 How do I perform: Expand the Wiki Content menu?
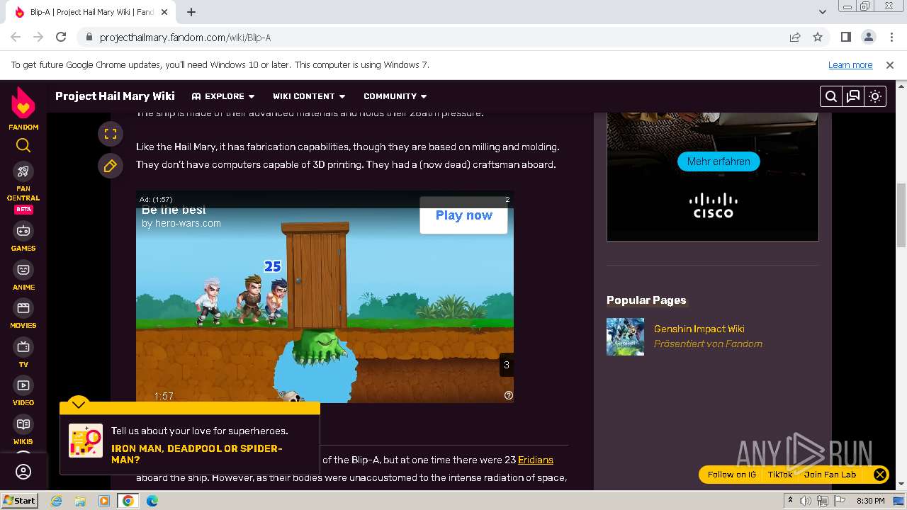coord(309,96)
